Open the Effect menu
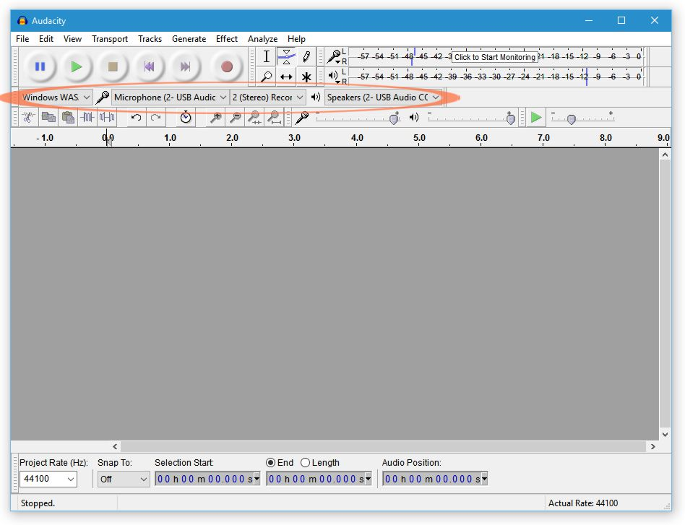 pos(227,39)
